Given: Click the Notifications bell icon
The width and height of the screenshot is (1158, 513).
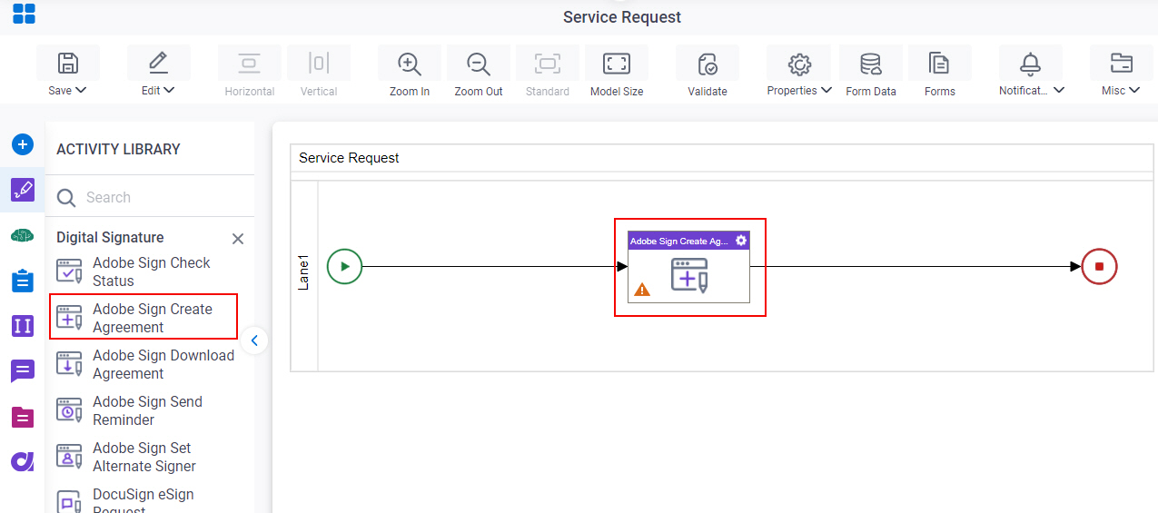Looking at the screenshot, I should pyautogui.click(x=1030, y=64).
